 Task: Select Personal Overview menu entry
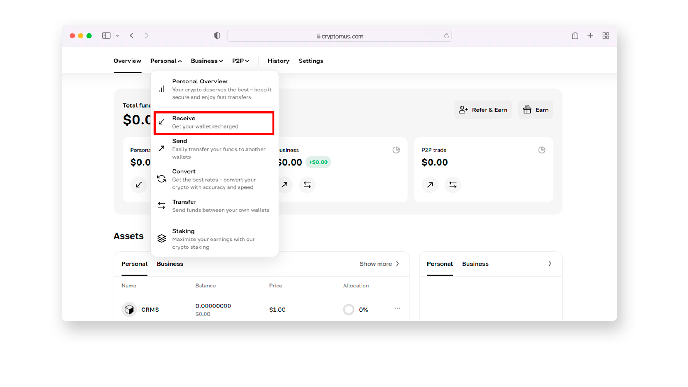[214, 89]
